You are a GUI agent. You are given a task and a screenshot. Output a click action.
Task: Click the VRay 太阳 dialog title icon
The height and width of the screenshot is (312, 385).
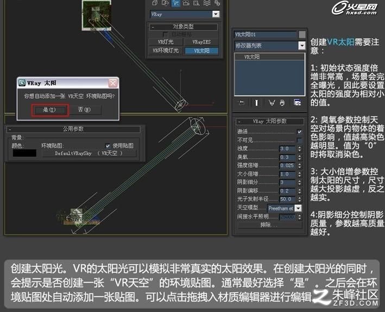pos(22,82)
